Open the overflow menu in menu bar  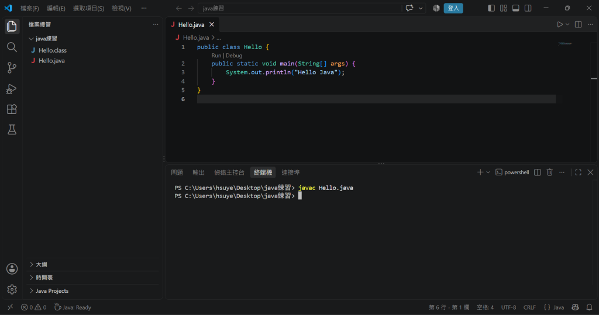(x=144, y=8)
